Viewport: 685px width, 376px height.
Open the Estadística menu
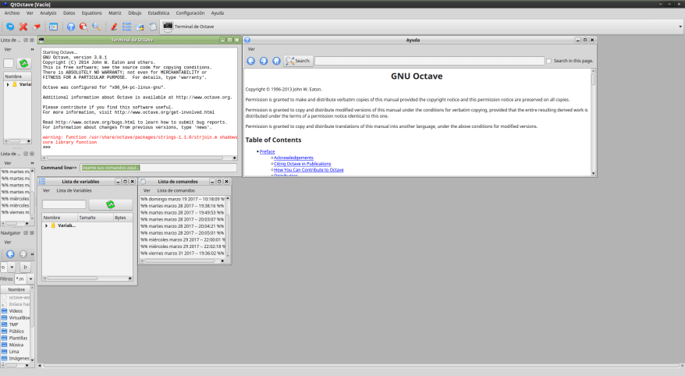tap(158, 13)
